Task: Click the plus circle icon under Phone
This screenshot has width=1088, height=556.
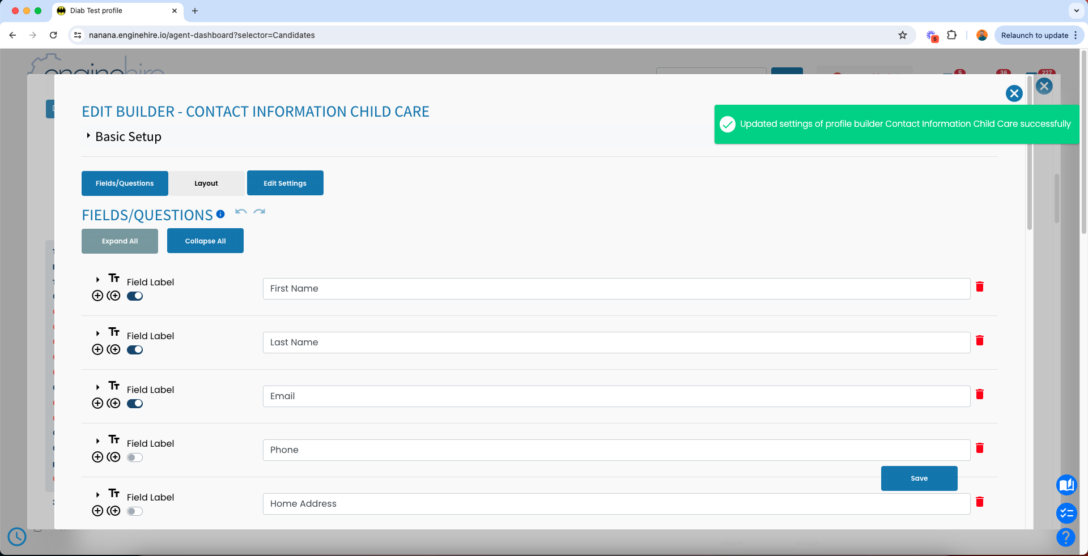Action: 97,457
